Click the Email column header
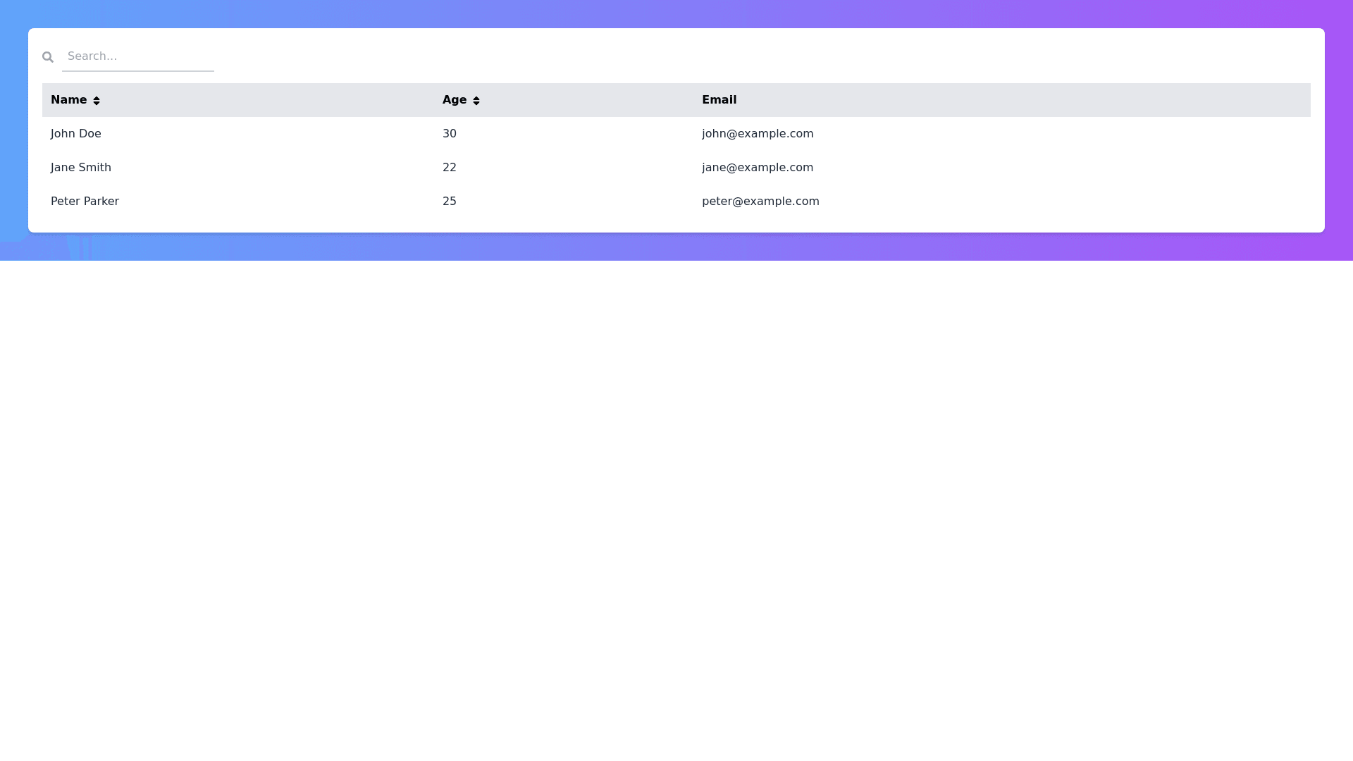This screenshot has height=761, width=1353. pos(719,100)
